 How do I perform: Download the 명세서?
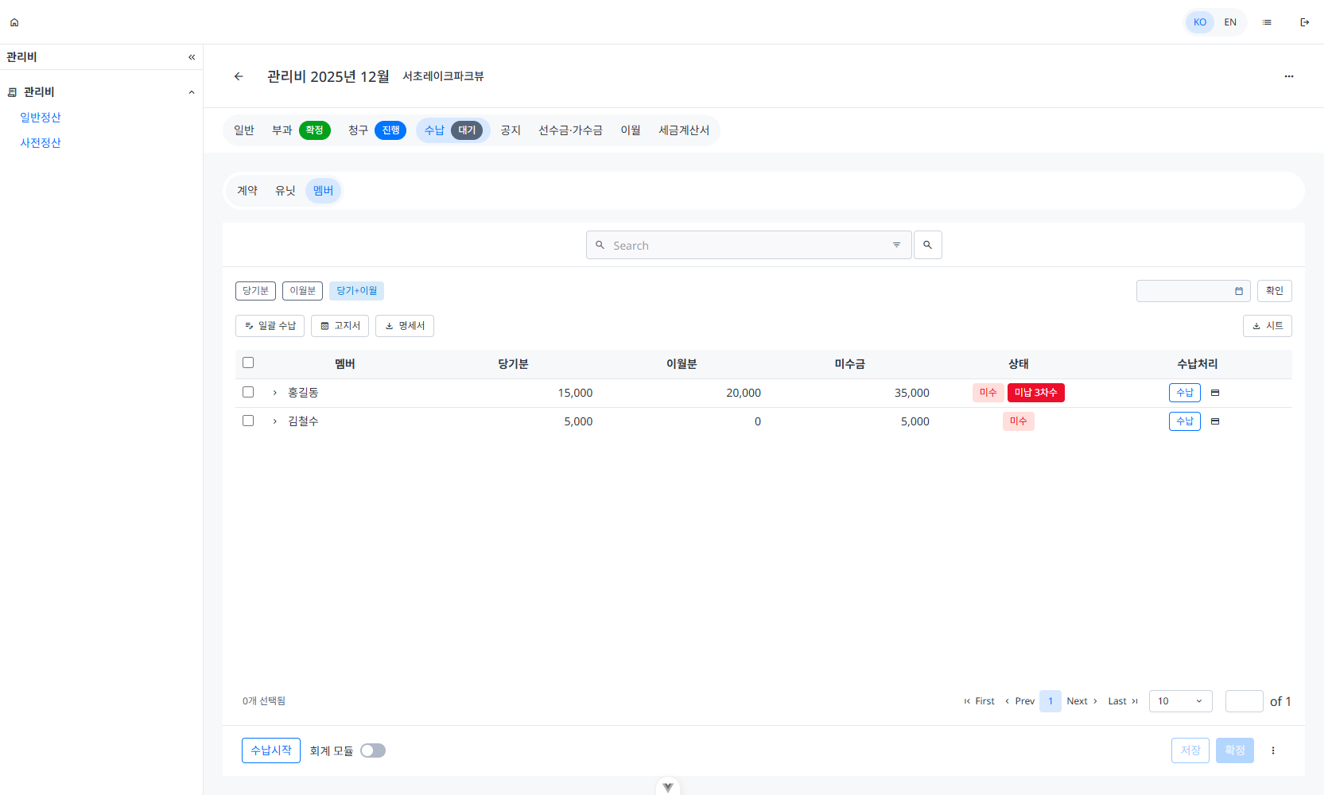(x=405, y=326)
